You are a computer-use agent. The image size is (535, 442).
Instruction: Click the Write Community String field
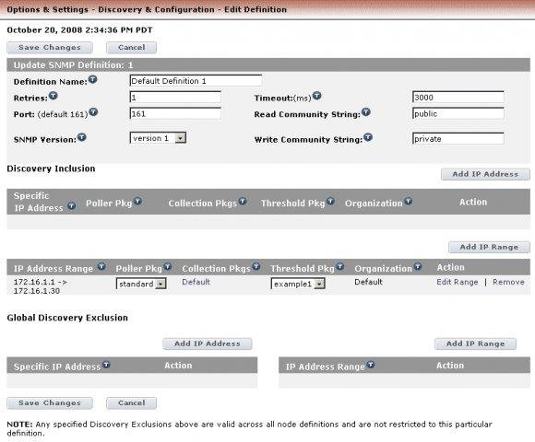458,139
